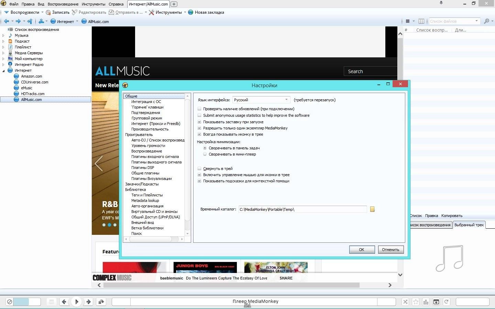The width and height of the screenshot is (495, 309).
Task: Toggle the repeat/shuffle player icon
Action: click(x=101, y=302)
